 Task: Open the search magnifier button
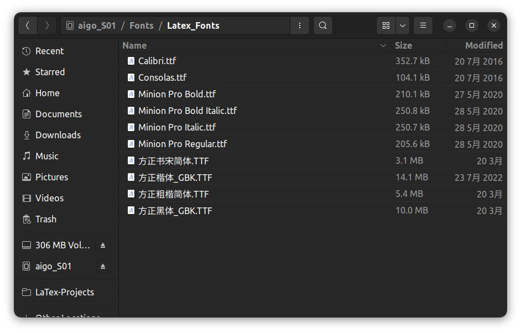tap(323, 25)
